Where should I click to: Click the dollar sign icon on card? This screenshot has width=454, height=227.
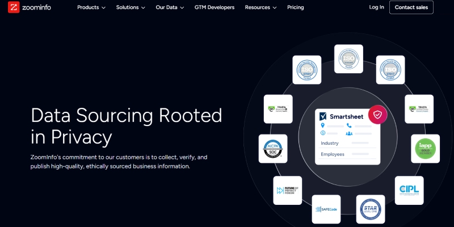pyautogui.click(x=323, y=133)
